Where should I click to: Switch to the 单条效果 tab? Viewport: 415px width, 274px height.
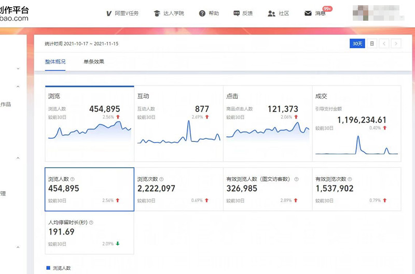(x=94, y=62)
